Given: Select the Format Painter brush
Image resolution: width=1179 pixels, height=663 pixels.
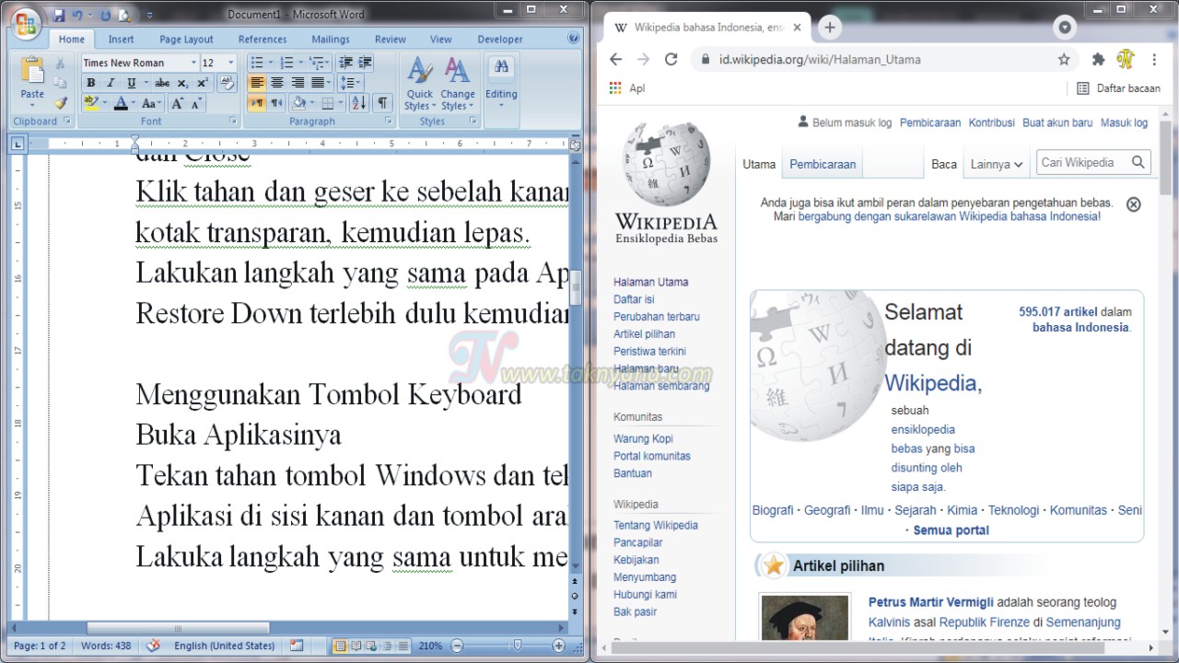Looking at the screenshot, I should tap(61, 103).
